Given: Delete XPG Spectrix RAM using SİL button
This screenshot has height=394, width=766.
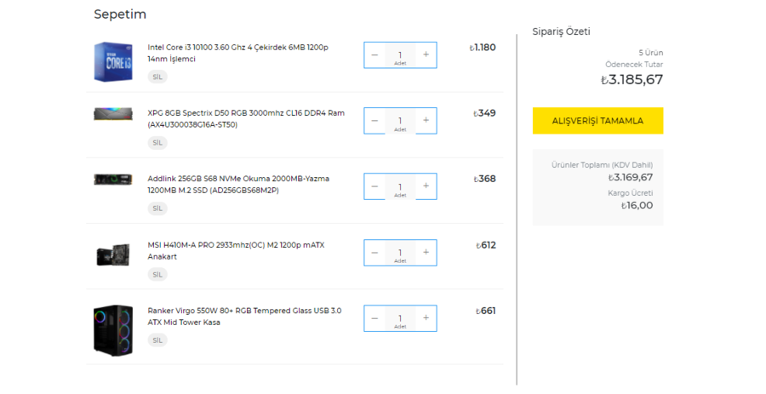Looking at the screenshot, I should point(157,142).
